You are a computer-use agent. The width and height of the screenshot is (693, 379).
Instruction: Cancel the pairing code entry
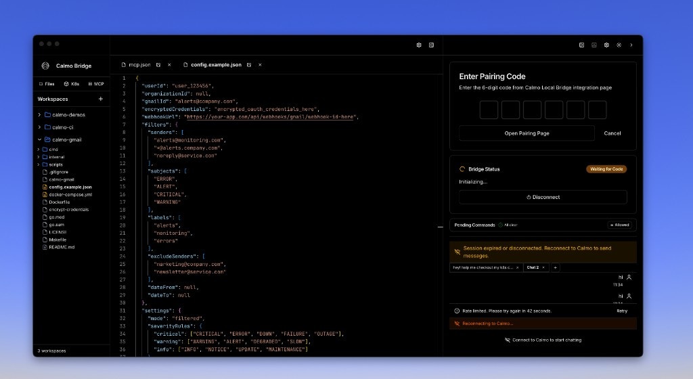pos(612,133)
